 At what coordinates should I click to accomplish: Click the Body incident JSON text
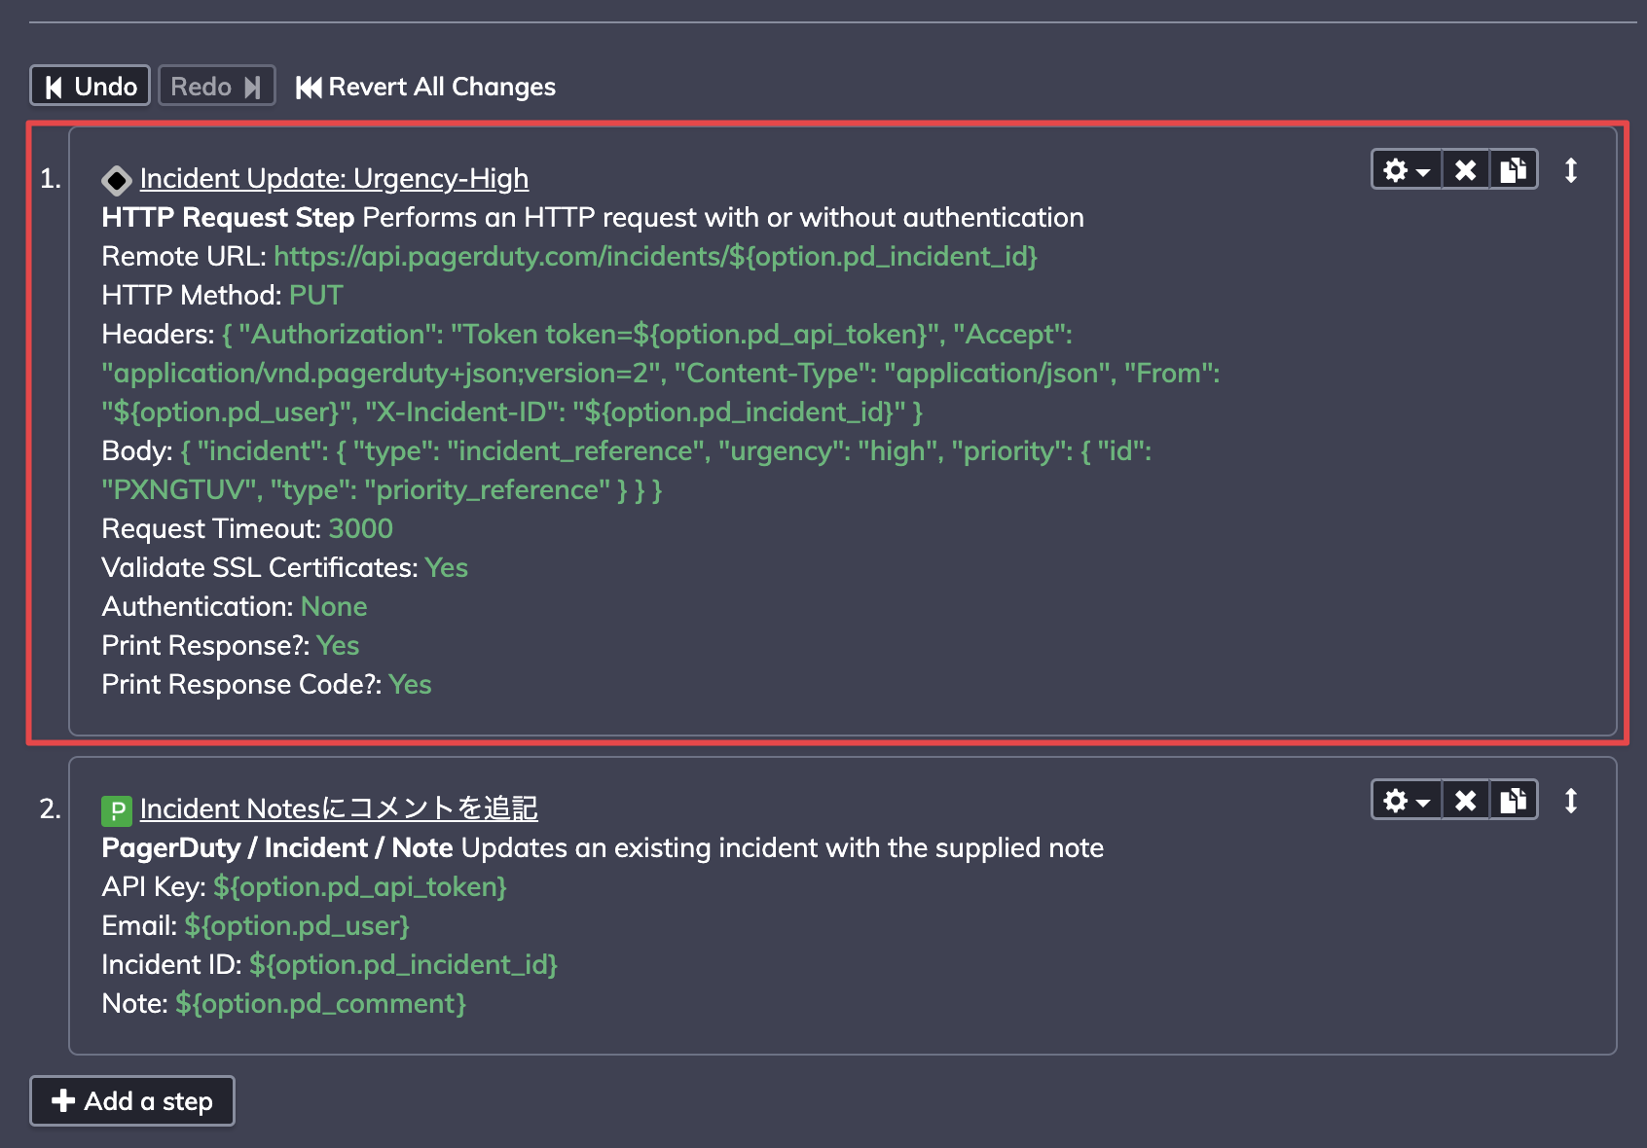click(627, 470)
